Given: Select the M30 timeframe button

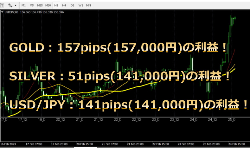Looking at the screenshot, I should pos(48,5).
